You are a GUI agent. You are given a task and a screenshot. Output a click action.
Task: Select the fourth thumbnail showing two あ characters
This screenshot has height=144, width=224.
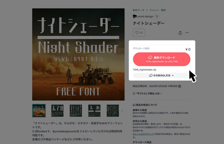coord(94,111)
